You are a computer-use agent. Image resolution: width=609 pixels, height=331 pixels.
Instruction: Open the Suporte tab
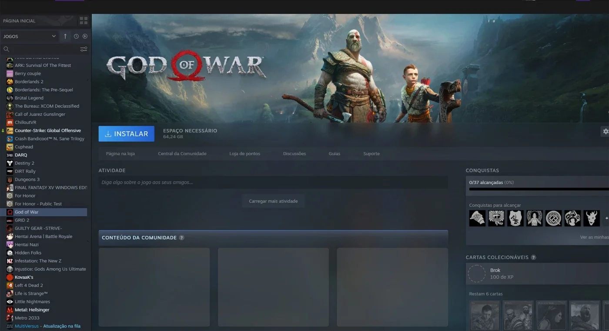(x=371, y=154)
